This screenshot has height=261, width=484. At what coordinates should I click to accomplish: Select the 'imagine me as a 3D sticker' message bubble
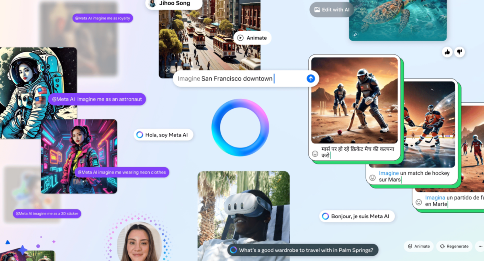pyautogui.click(x=47, y=213)
